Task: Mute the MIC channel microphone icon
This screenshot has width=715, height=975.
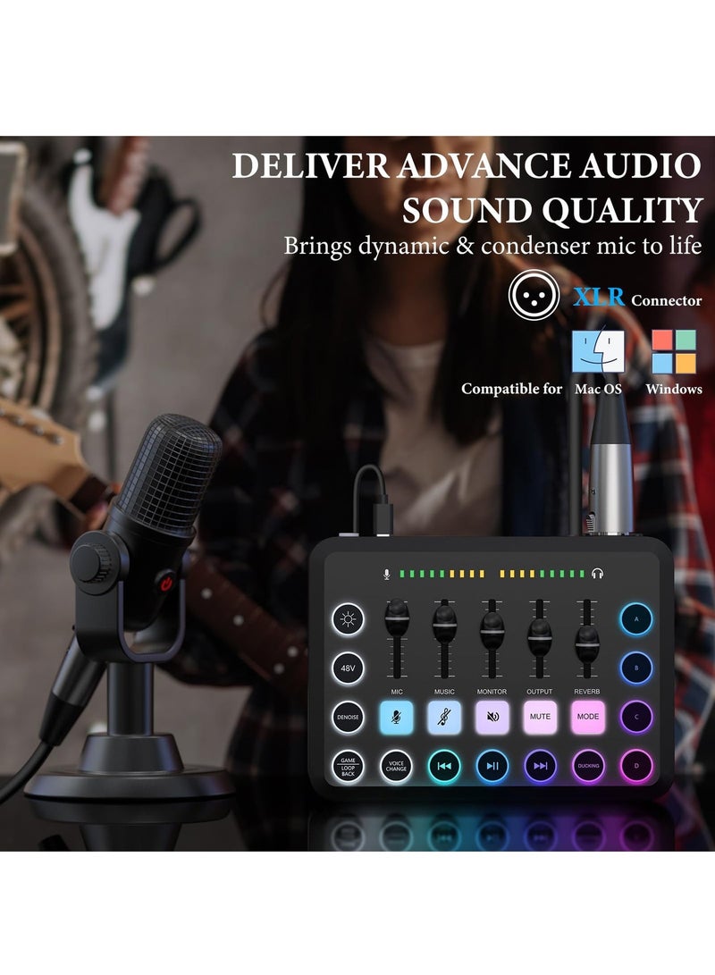Action: 396,716
